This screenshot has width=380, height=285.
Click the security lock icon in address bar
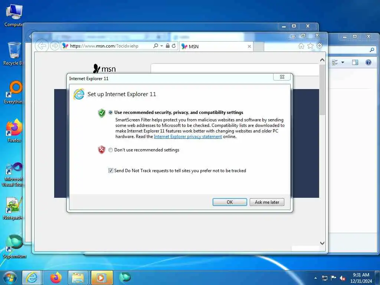[167, 46]
